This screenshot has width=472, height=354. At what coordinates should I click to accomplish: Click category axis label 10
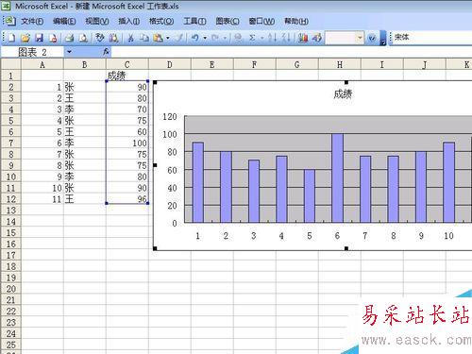click(448, 236)
